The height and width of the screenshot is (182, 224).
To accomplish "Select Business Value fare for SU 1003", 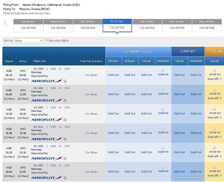I will (x=214, y=109).
